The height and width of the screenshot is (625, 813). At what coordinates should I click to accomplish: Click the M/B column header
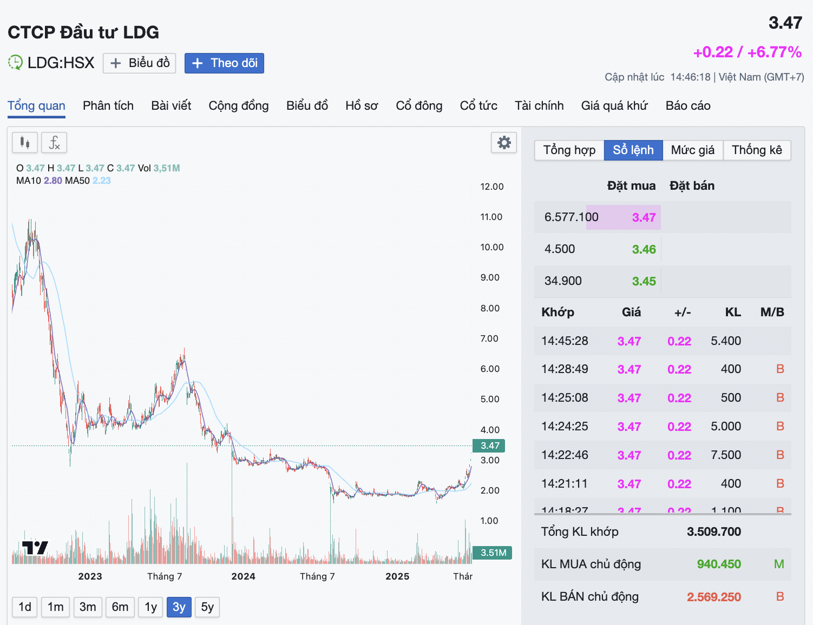click(x=772, y=312)
